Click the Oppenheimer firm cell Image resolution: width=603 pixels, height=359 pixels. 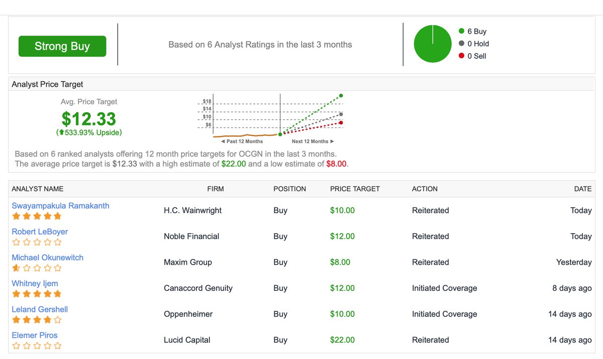tap(188, 314)
